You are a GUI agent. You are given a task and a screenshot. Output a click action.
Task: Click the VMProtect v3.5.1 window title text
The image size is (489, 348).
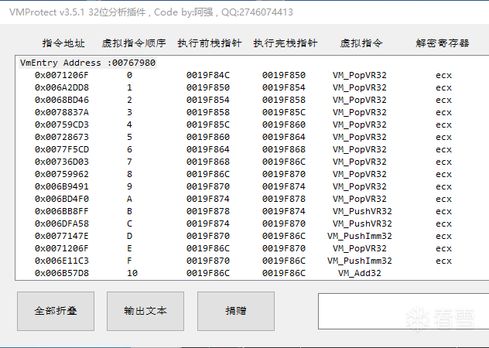tap(151, 12)
